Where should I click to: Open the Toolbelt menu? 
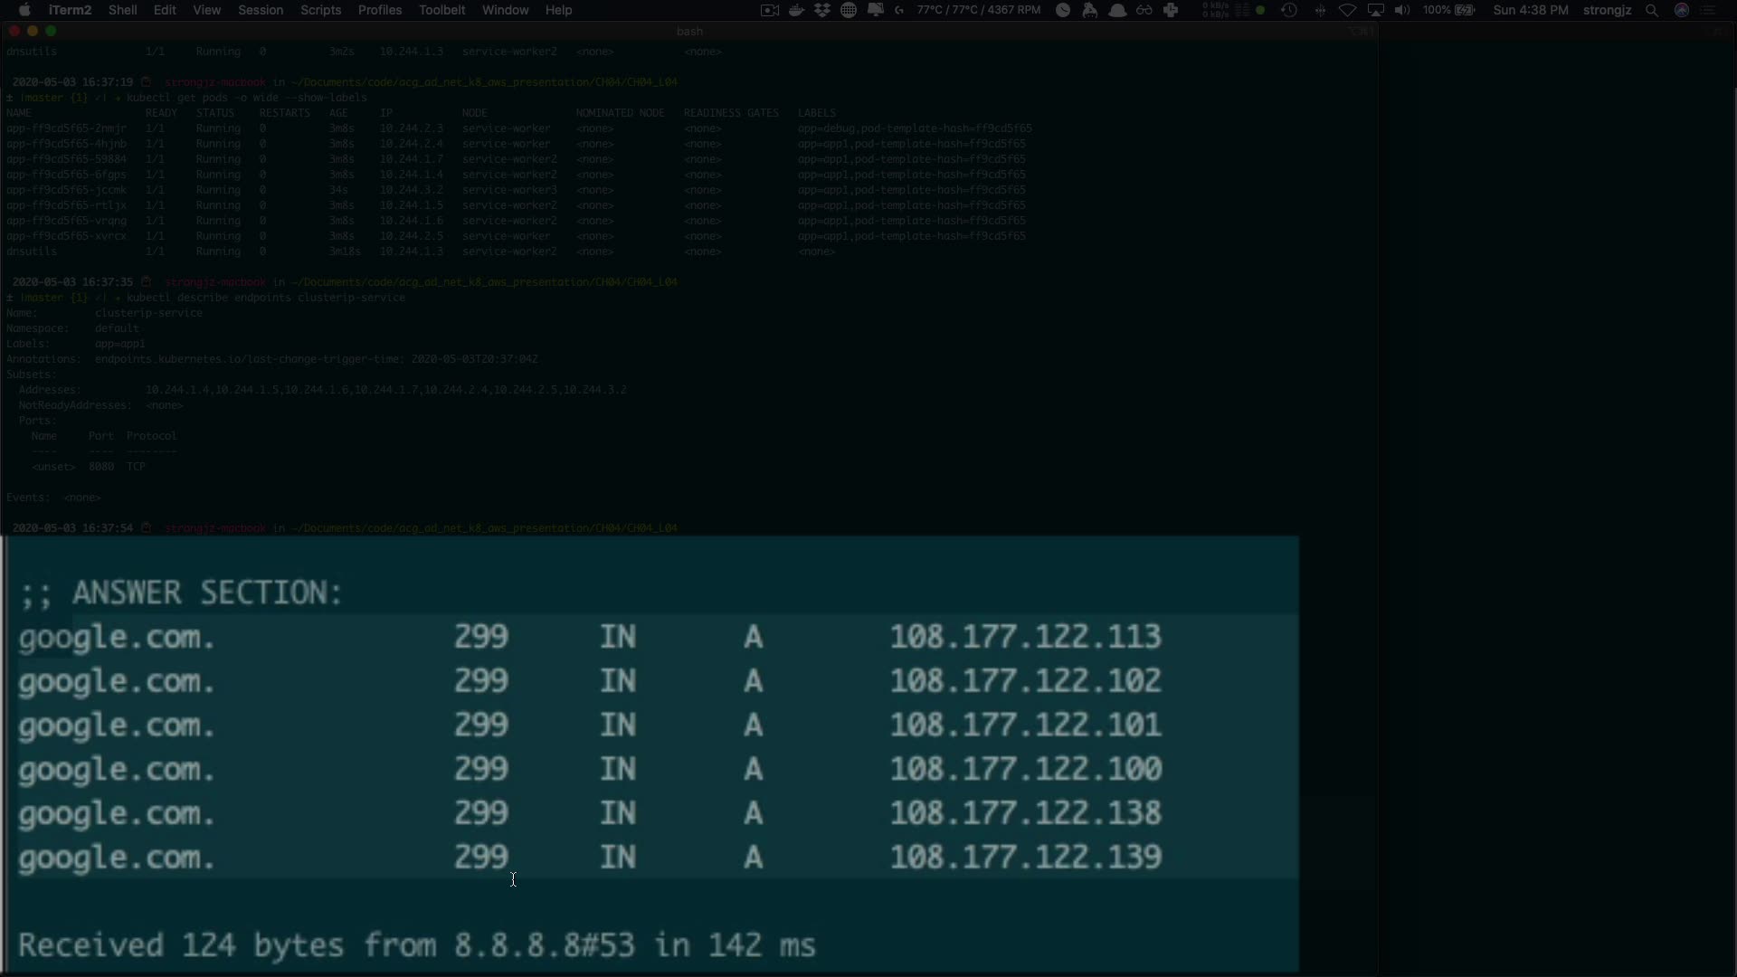click(x=441, y=10)
